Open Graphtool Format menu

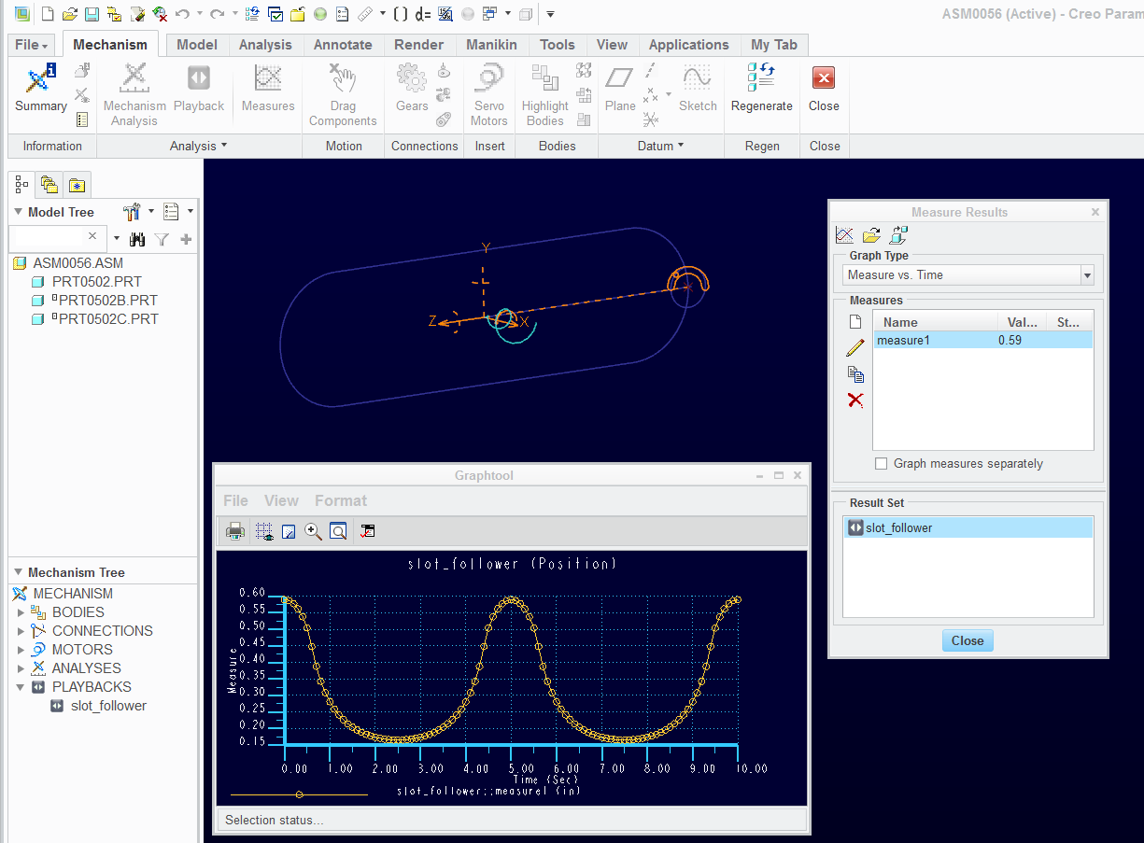[x=341, y=500]
